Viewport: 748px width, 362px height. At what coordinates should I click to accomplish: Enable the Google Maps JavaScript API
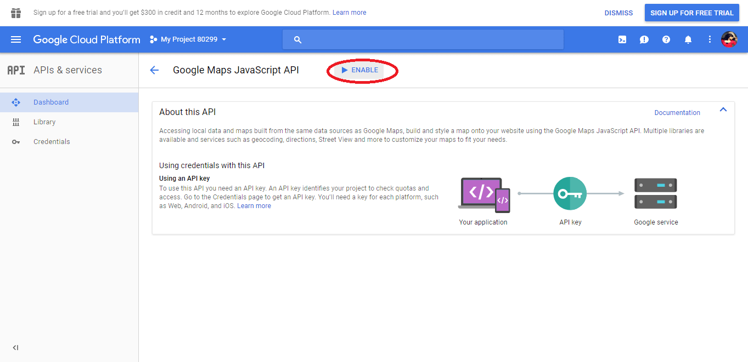[359, 70]
